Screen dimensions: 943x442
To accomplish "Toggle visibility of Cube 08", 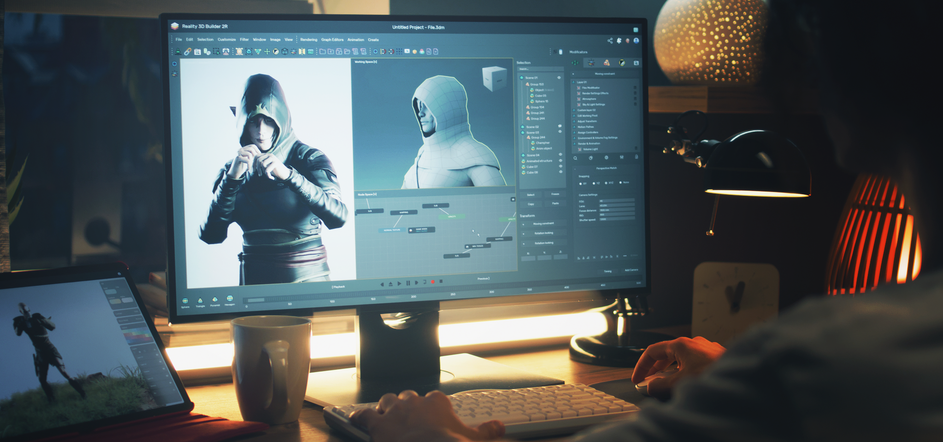I will [x=560, y=172].
